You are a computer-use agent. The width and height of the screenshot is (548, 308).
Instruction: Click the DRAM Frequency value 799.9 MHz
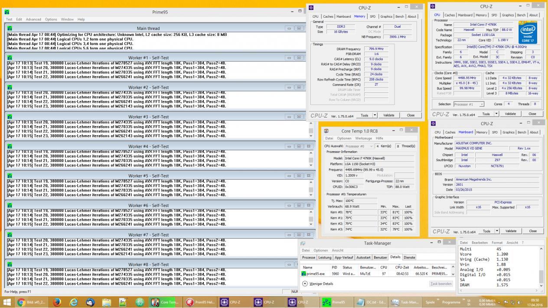pos(376,49)
